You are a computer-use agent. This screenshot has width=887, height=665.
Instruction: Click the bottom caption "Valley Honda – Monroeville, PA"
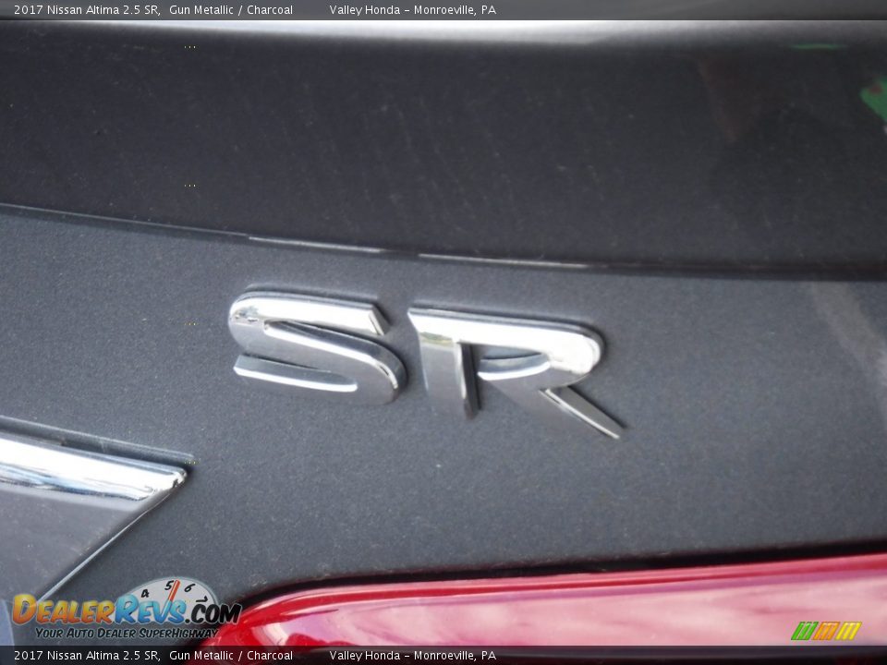tap(412, 656)
